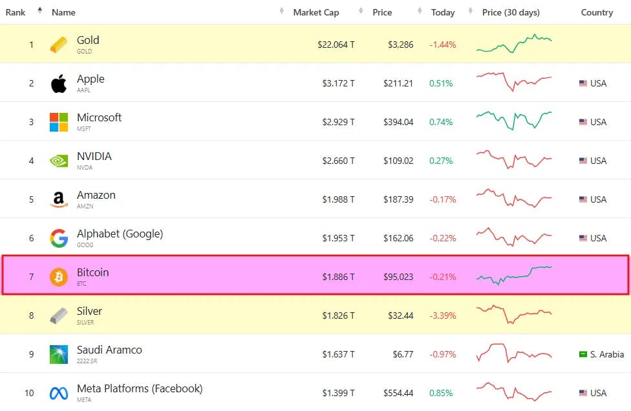Viewport: 631px width, 411px height.
Task: Open the NVIDIA company link
Action: pyautogui.click(x=94, y=156)
